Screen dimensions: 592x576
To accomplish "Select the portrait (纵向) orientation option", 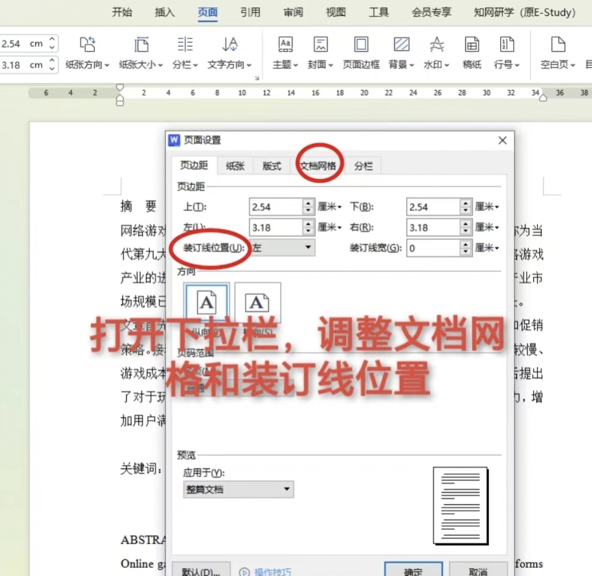I will (x=206, y=304).
